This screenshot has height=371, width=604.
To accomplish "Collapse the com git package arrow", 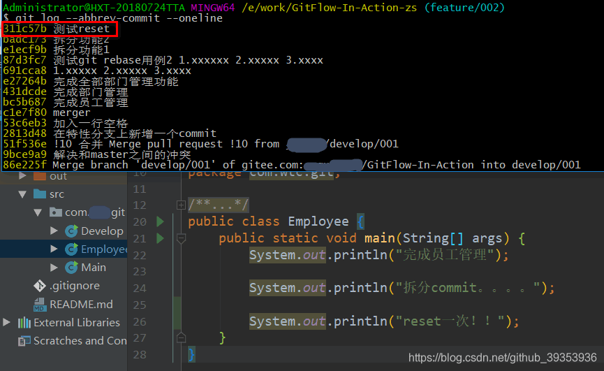I will (x=38, y=212).
